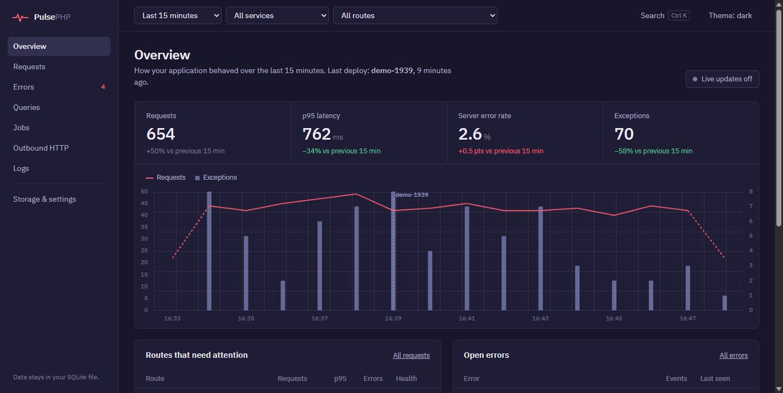This screenshot has width=783, height=393.
Task: Click the Ctrl K shortcut badge
Action: (679, 15)
